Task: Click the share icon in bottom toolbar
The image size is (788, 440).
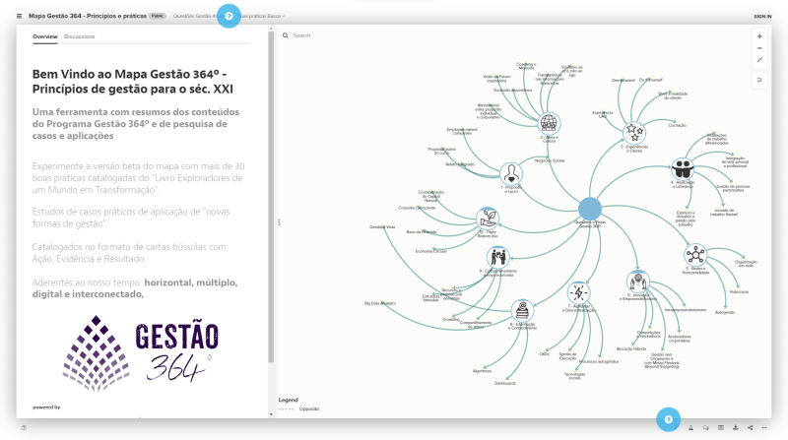Action: tap(750, 428)
